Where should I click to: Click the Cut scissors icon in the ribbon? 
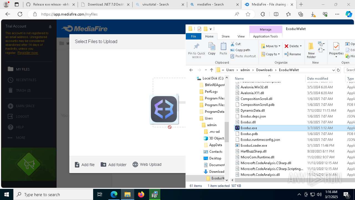point(232,44)
